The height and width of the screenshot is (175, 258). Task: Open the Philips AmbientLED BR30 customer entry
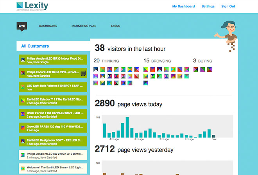(53, 60)
